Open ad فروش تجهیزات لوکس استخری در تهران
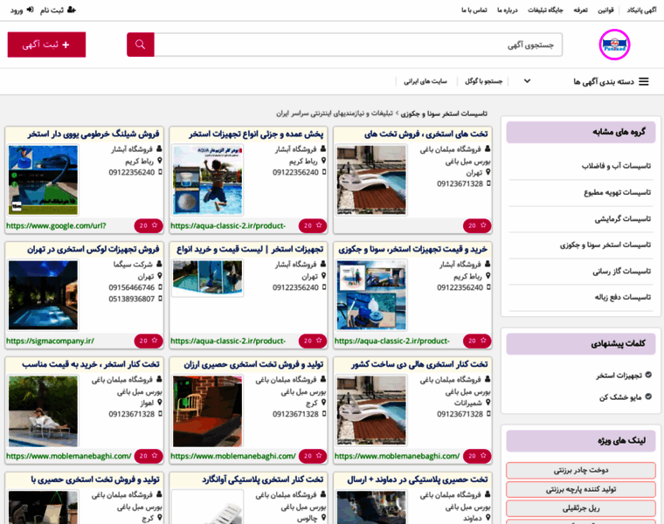This screenshot has width=664, height=524. (x=93, y=249)
